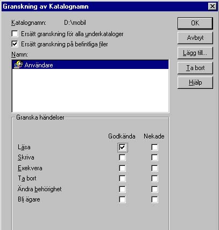Check Nekade for Ta bort event
This screenshot has width=219, height=230.
[154, 178]
